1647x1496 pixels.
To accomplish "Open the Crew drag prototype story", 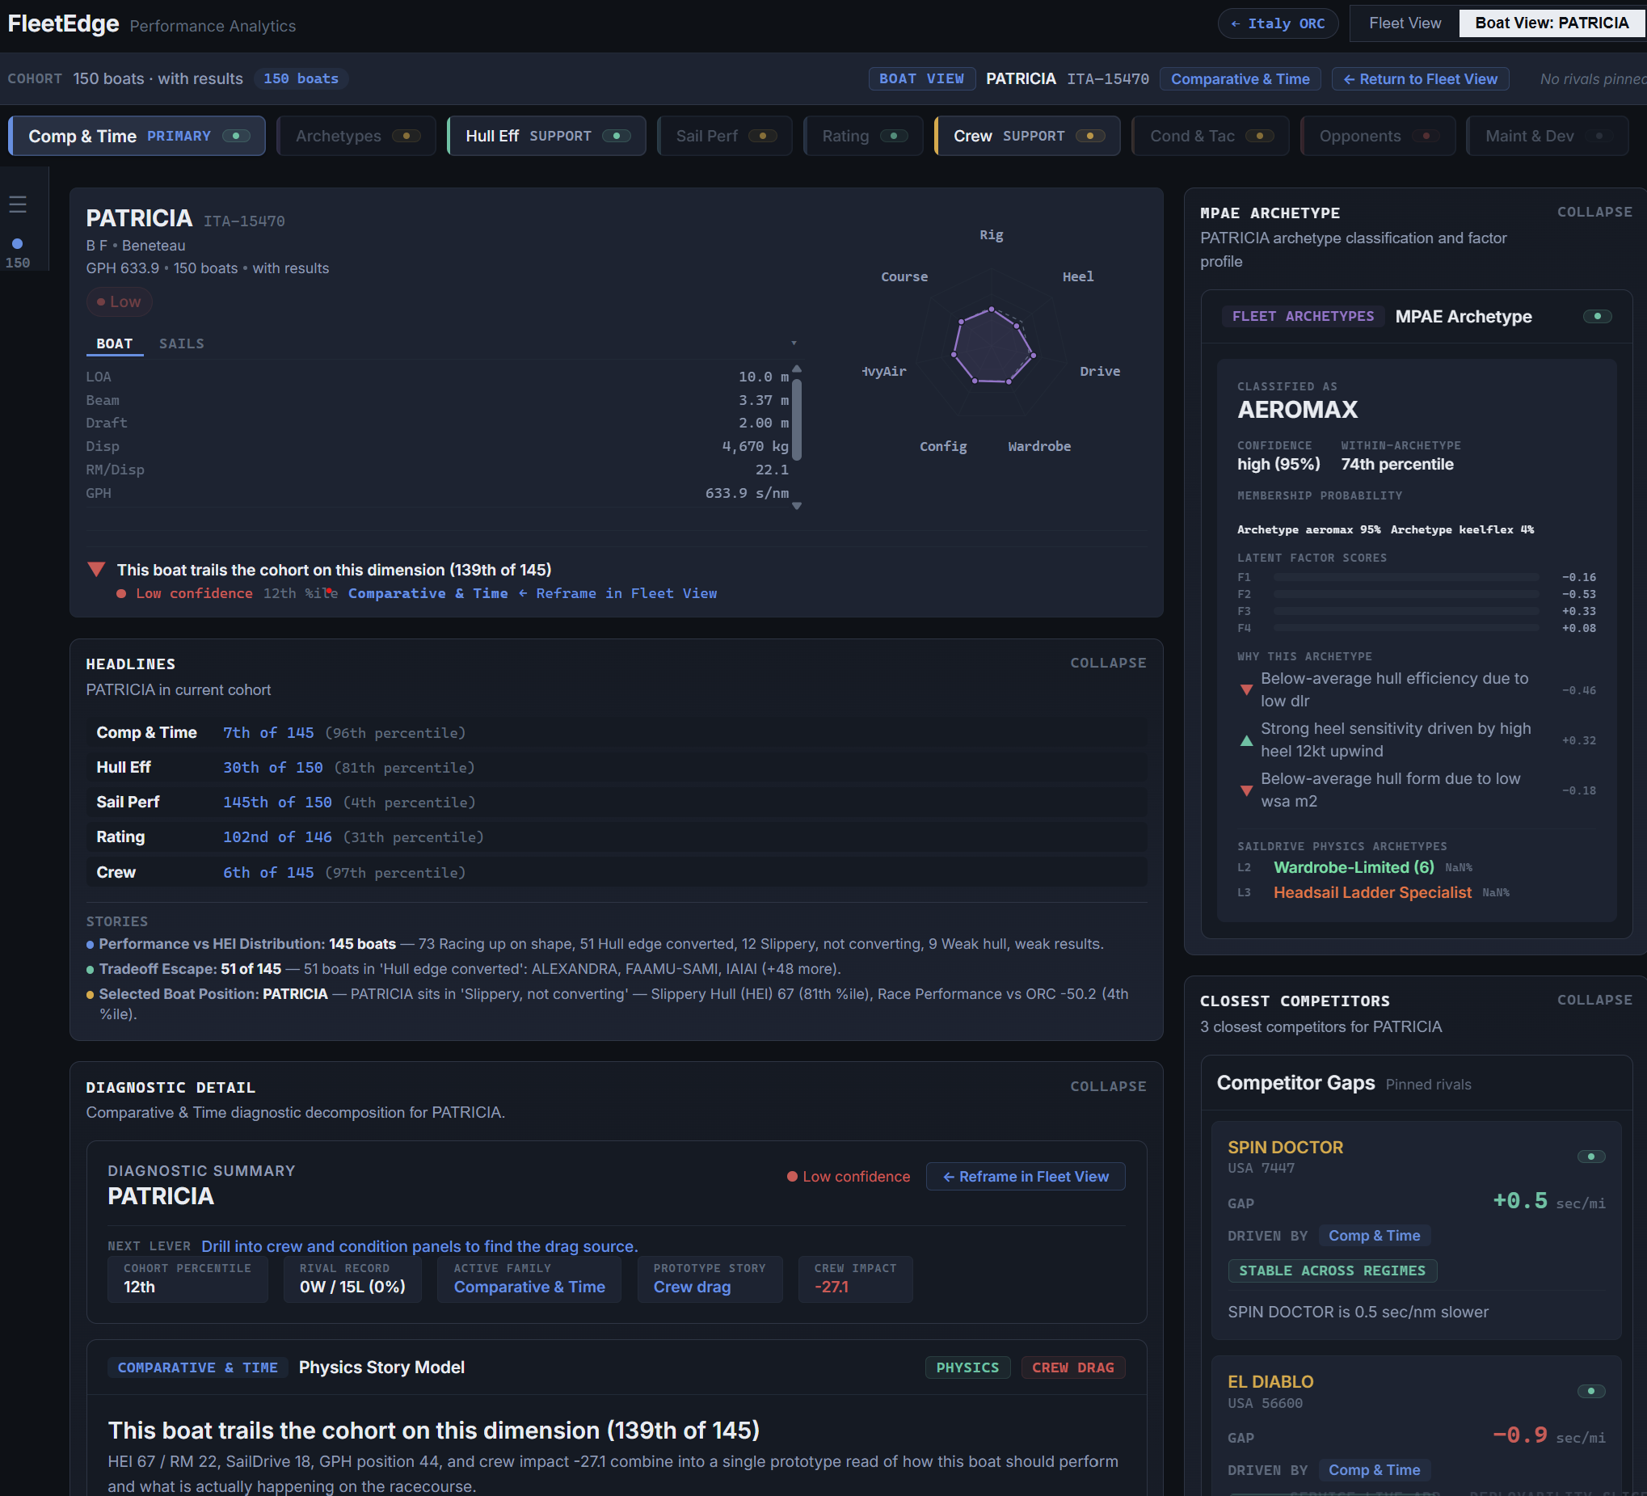I will click(692, 1286).
